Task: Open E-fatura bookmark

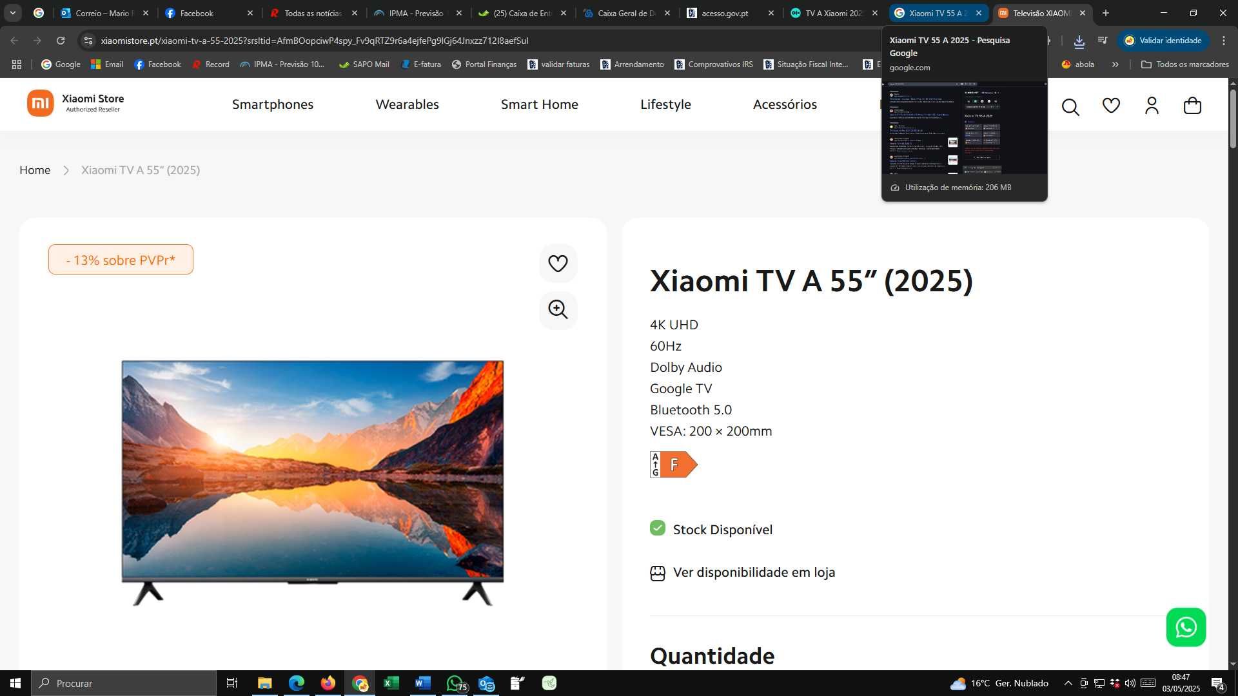Action: 420,64
